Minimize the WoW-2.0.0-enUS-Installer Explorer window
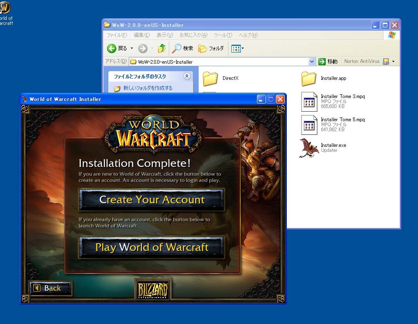This screenshot has height=324, width=418. coord(375,25)
